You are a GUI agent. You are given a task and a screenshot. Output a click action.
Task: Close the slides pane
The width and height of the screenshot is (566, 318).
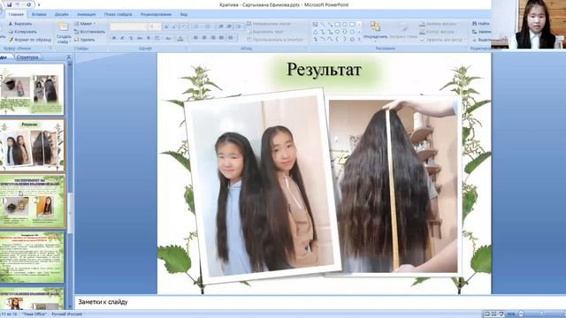pyautogui.click(x=69, y=57)
